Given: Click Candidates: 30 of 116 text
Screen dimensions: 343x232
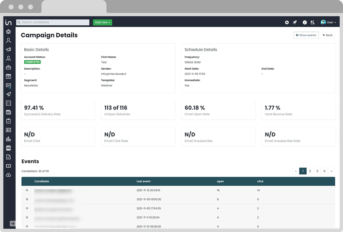Looking at the screenshot, I should click(x=35, y=171).
